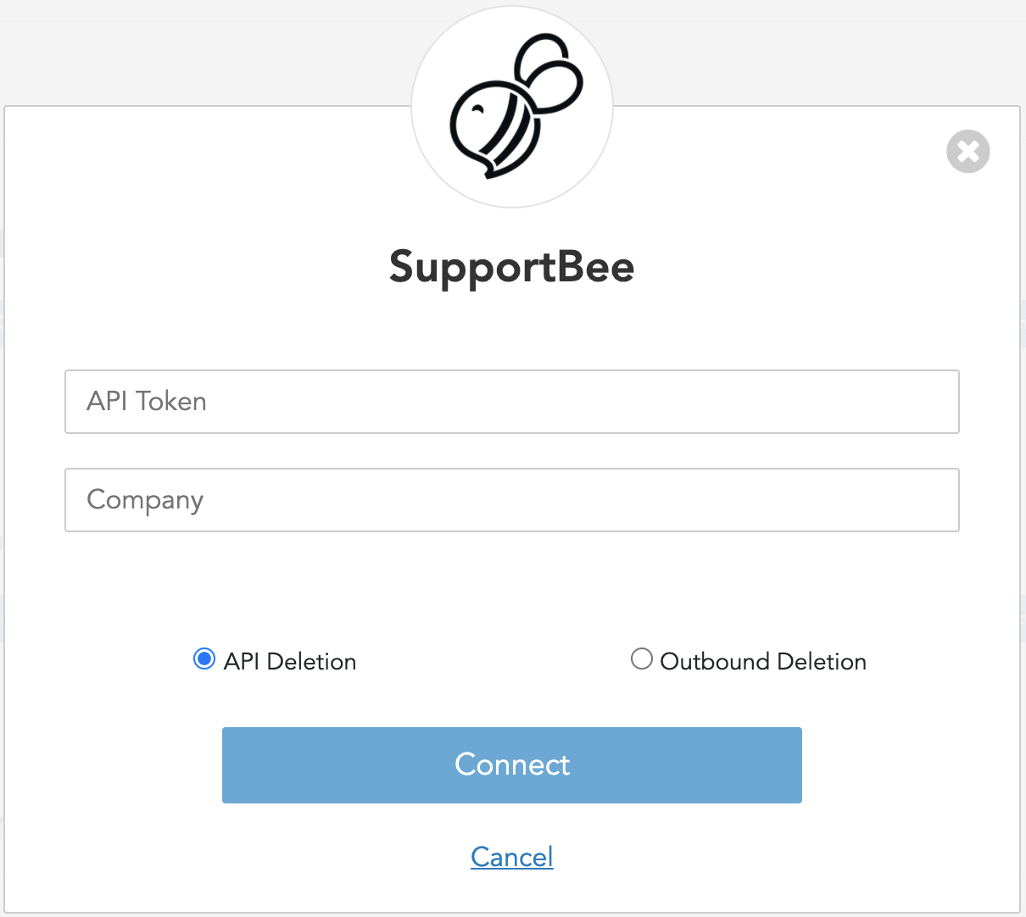Dismiss the modal using the gray circular X

point(967,152)
